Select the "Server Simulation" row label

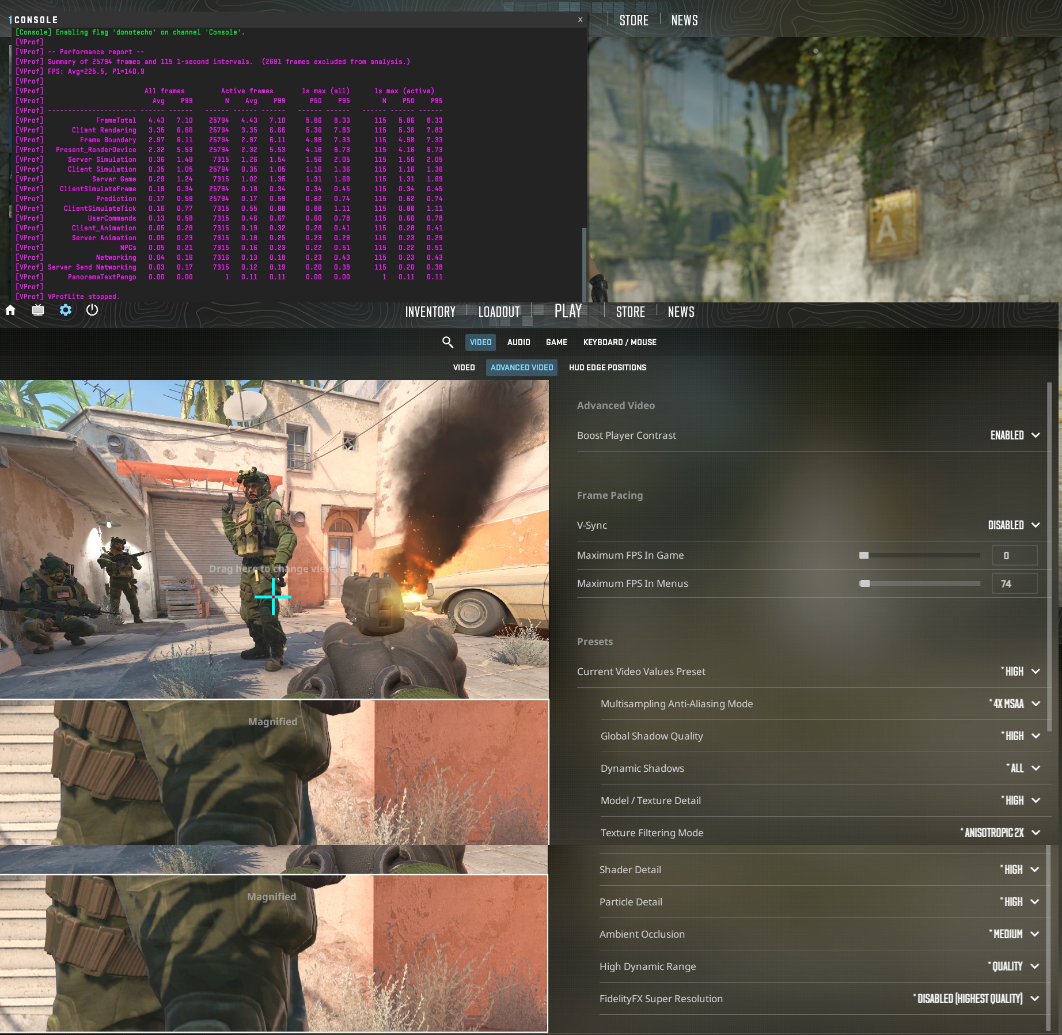click(x=102, y=160)
